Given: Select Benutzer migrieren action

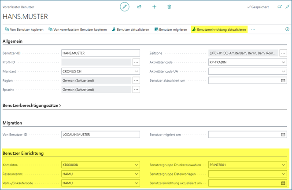Looking at the screenshot, I should pos(170,29).
